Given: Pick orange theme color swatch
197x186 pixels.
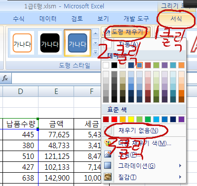Looking at the screenshot, I should click(x=181, y=65).
